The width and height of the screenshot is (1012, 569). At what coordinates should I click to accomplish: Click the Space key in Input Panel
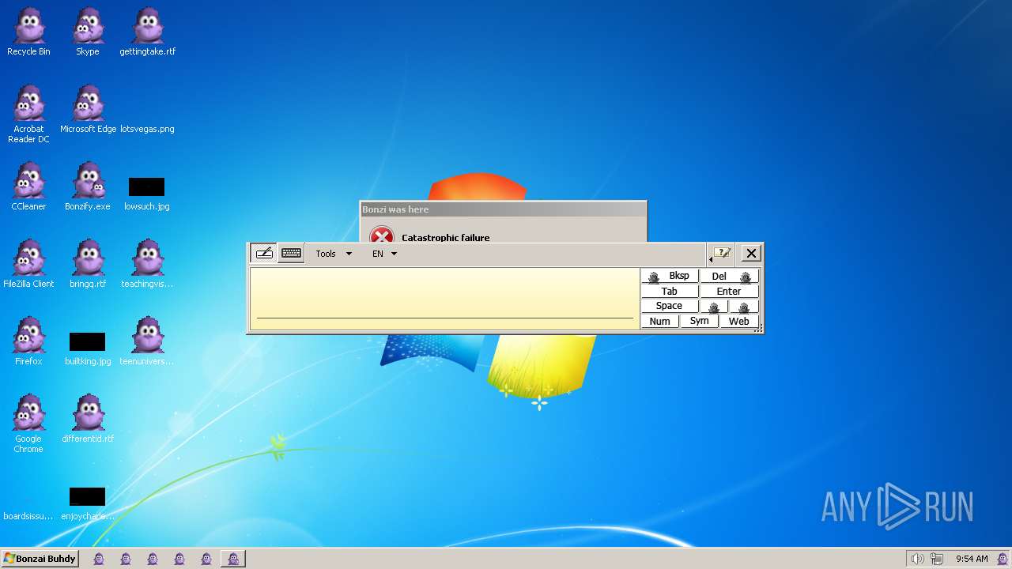pos(670,306)
